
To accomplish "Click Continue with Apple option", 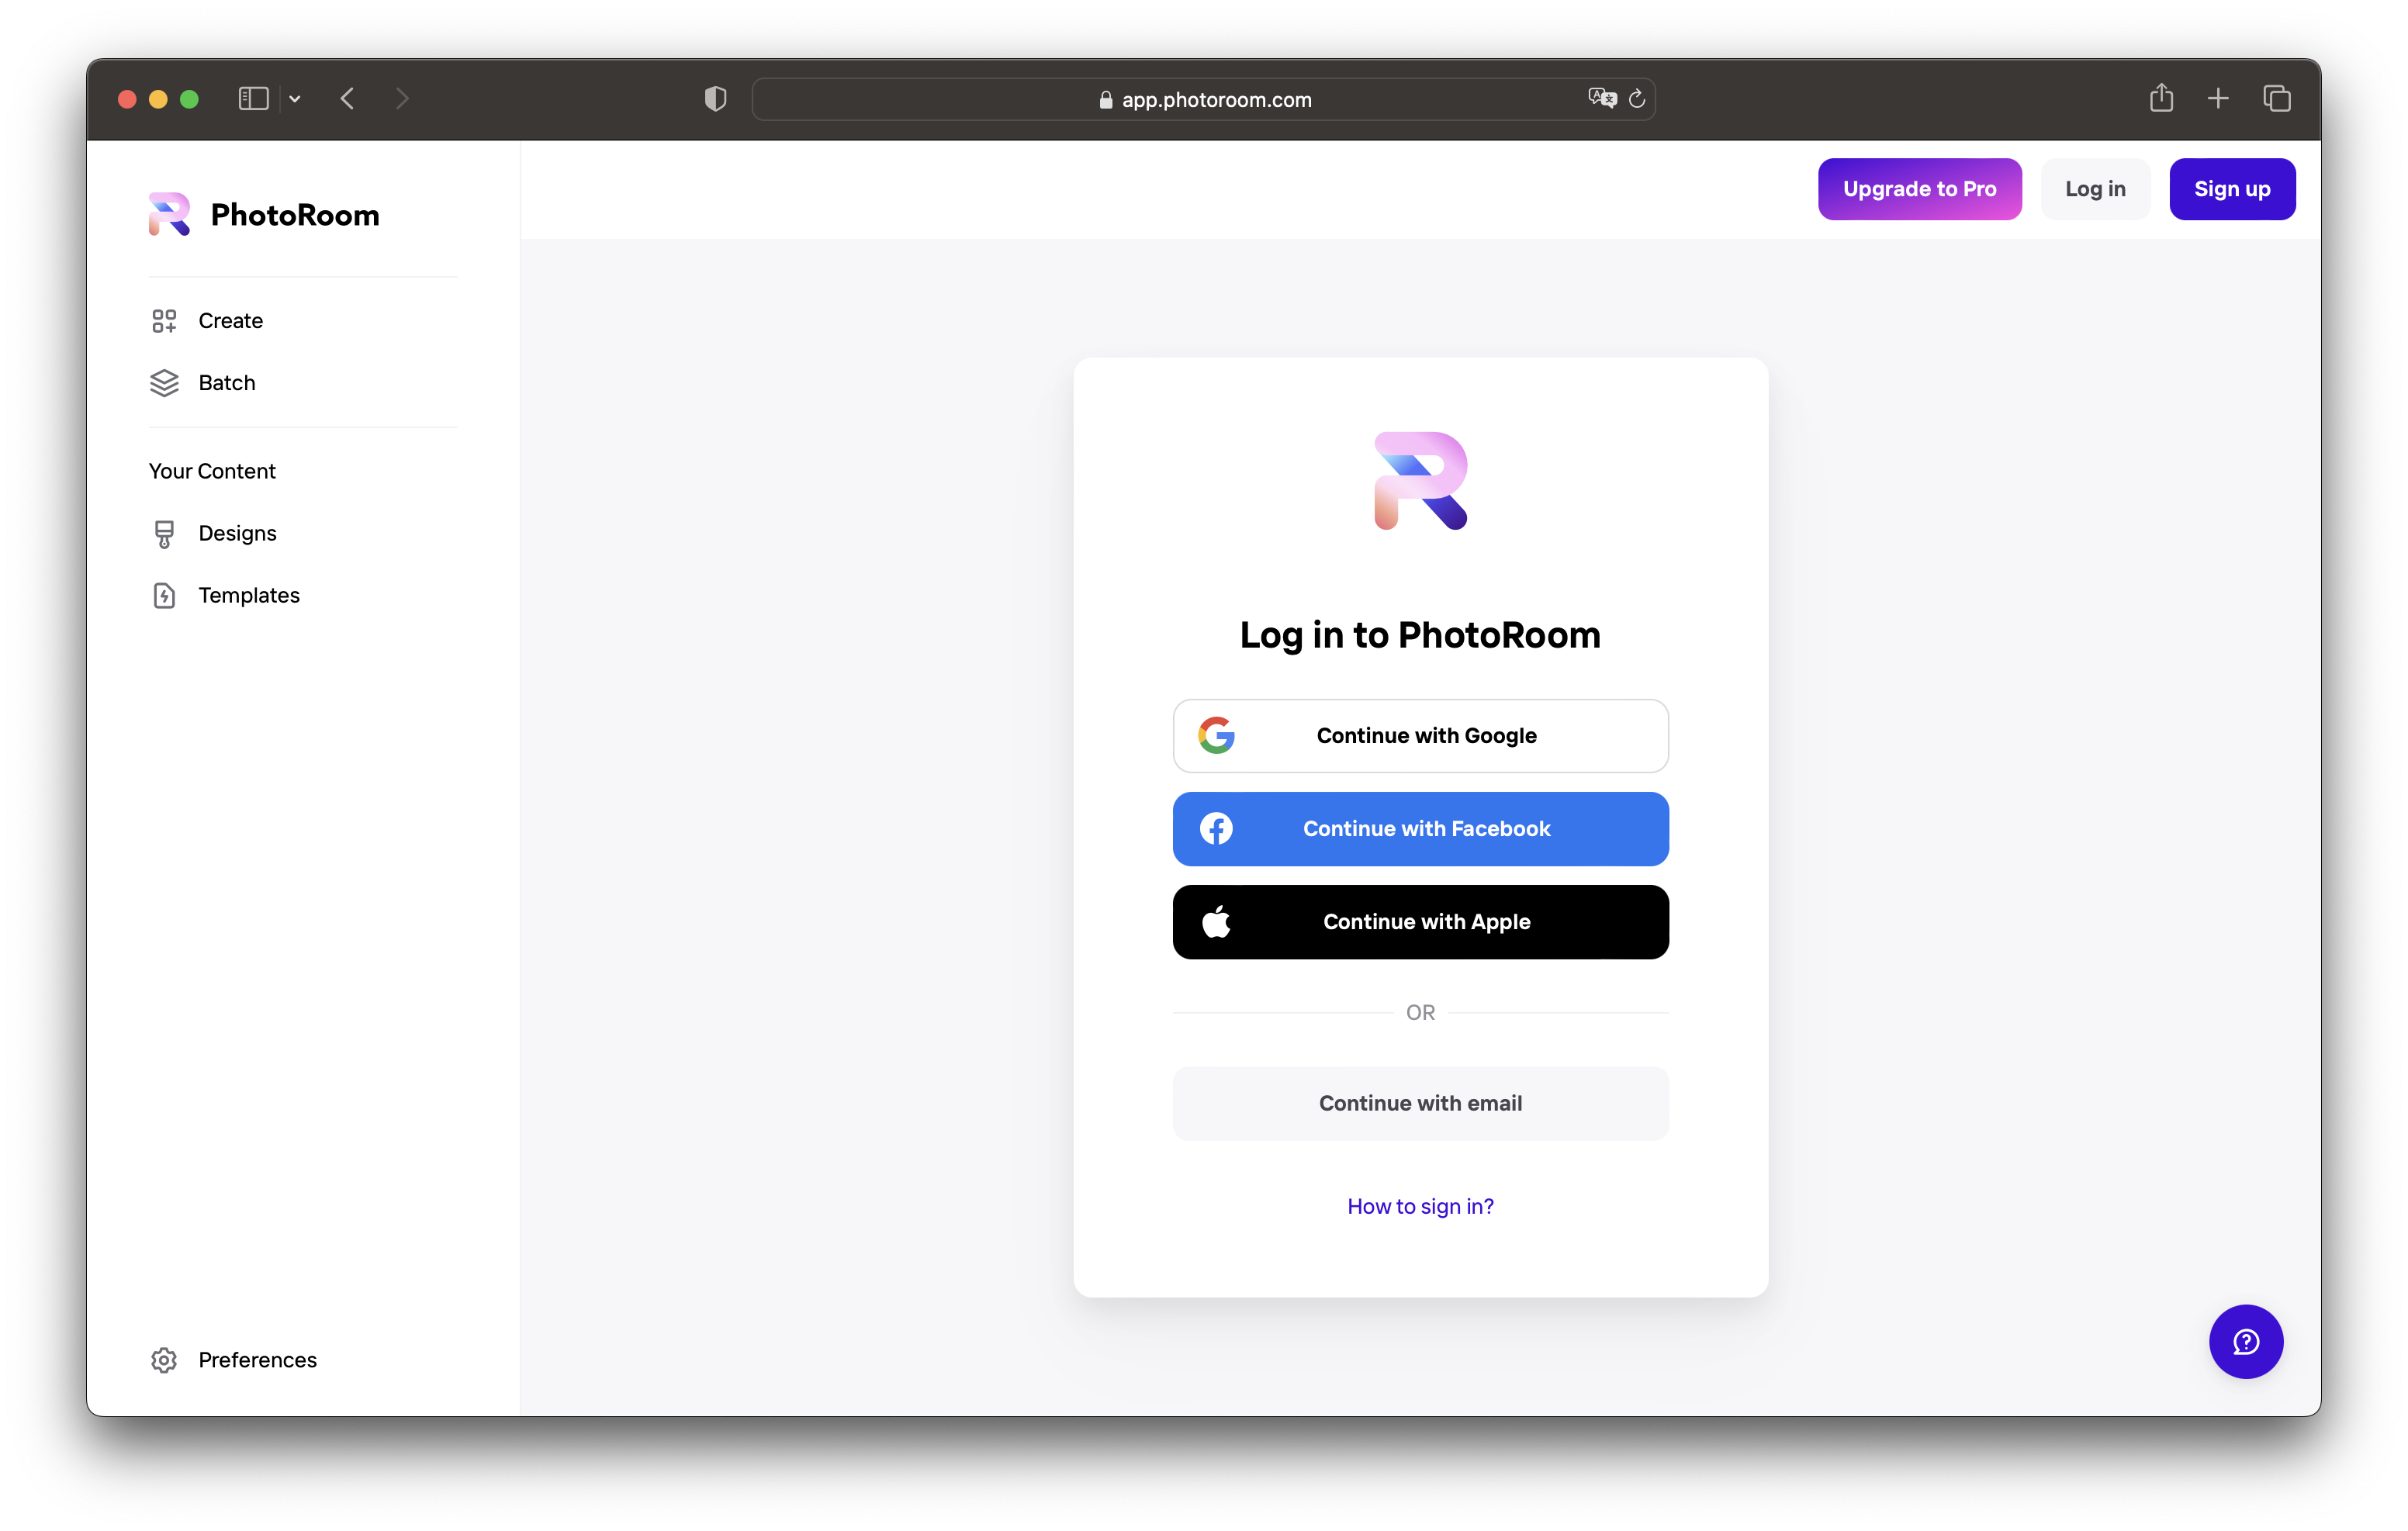I will pyautogui.click(x=1420, y=921).
